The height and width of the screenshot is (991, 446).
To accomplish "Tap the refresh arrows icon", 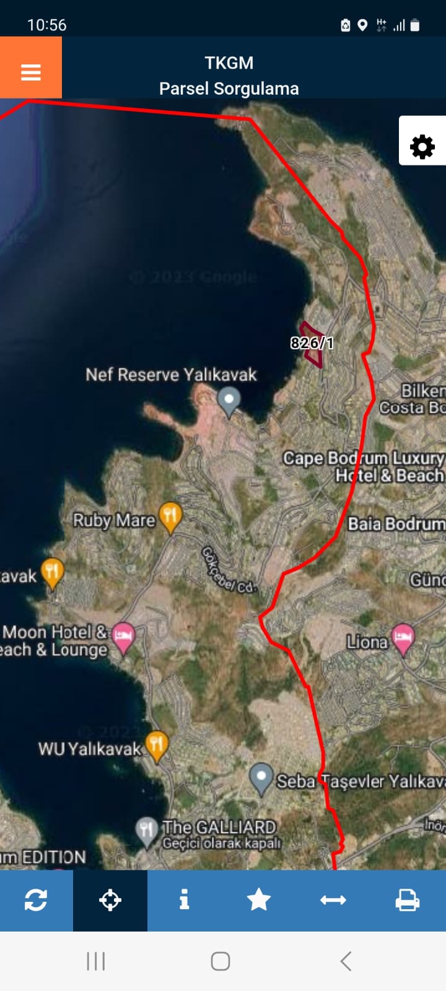I will 36,900.
